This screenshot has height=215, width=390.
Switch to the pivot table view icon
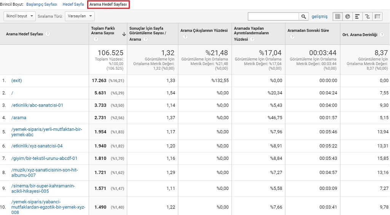tap(377, 16)
